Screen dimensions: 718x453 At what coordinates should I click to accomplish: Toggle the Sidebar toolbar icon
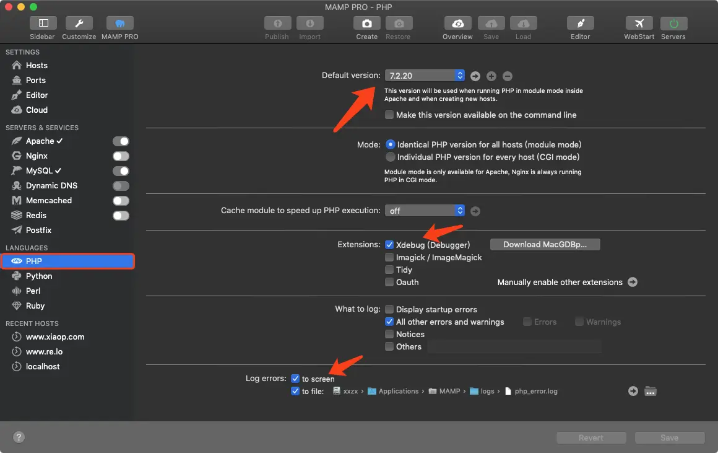(x=43, y=23)
